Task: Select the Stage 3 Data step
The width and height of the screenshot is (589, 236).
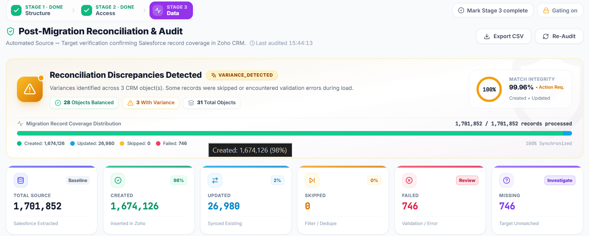Action: 171,10
